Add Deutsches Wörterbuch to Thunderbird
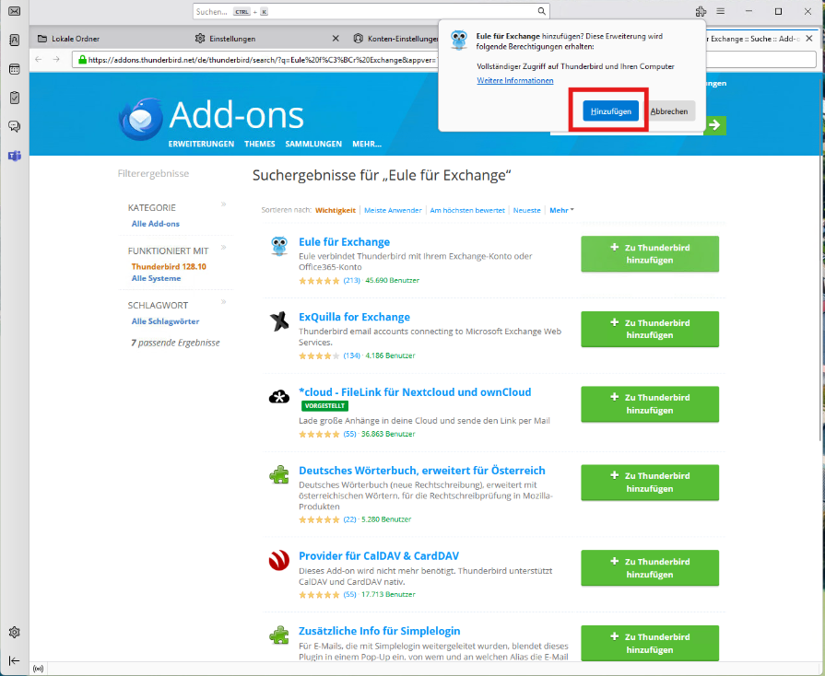This screenshot has height=676, width=825. coord(650,482)
